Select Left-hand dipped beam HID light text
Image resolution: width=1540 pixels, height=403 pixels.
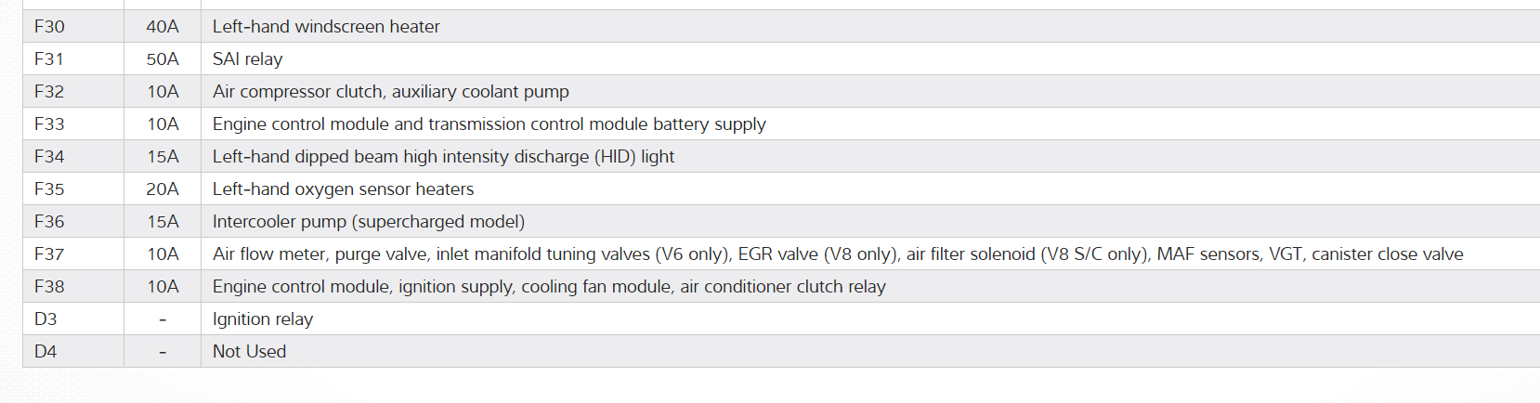(x=443, y=157)
